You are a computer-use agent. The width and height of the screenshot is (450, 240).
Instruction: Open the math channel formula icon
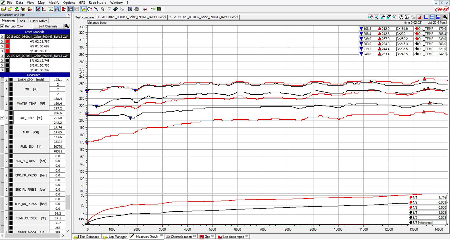tap(145, 9)
